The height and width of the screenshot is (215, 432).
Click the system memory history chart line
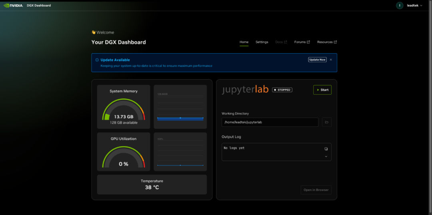[180, 118]
